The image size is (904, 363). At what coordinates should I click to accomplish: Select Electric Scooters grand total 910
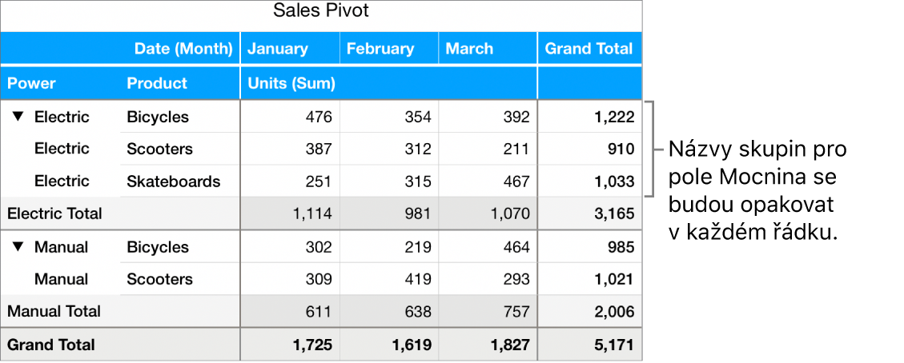click(621, 149)
